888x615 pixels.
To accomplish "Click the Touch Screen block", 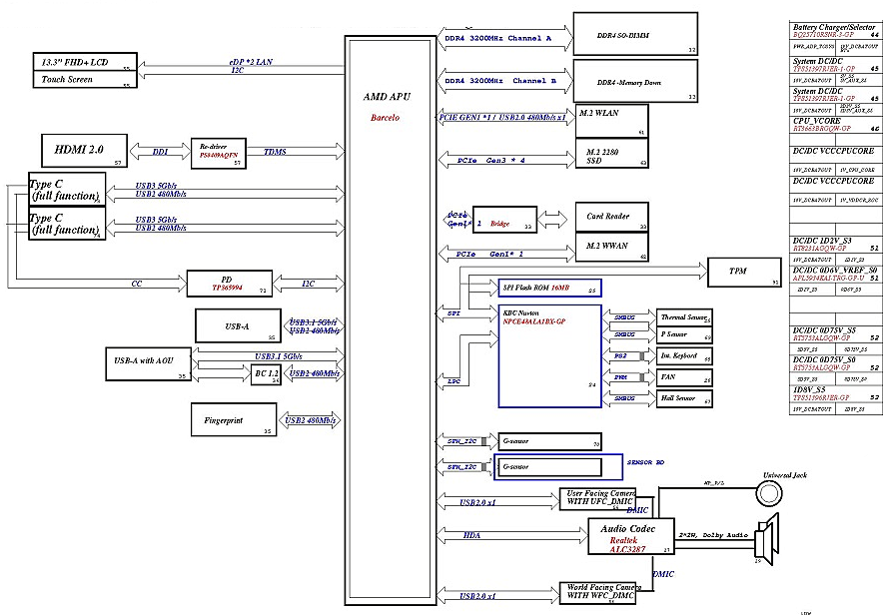I will [x=86, y=80].
